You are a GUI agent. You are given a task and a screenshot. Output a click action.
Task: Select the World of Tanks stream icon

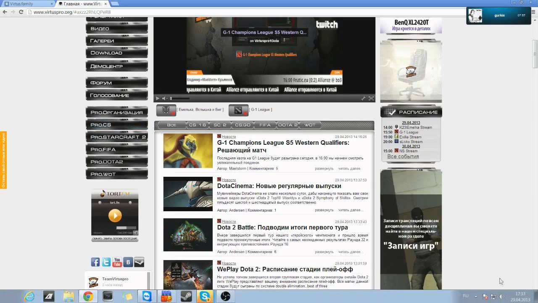(x=166, y=110)
